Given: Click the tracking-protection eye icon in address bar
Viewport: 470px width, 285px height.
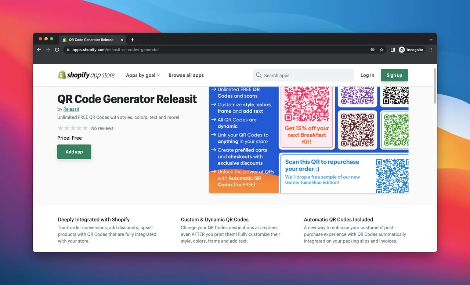Looking at the screenshot, I should [x=373, y=50].
